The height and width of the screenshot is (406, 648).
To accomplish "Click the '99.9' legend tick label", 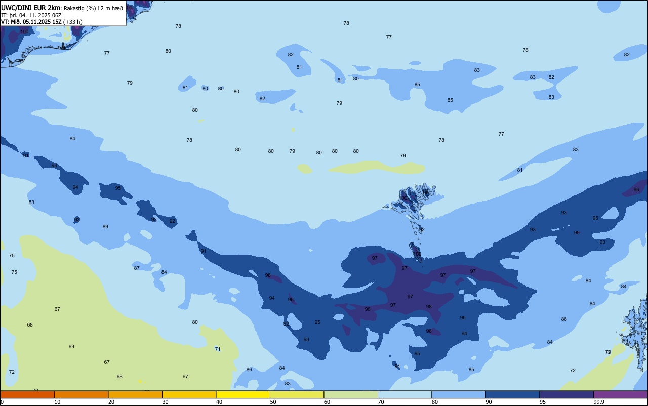I will click(x=599, y=402).
